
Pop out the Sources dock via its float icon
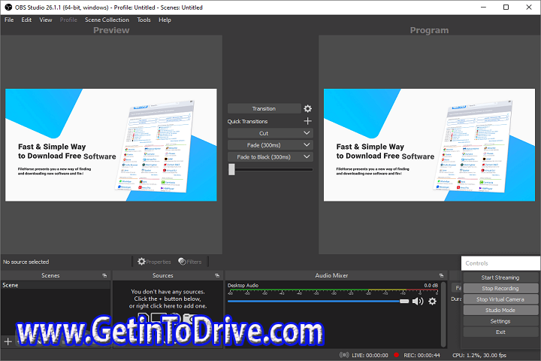pyautogui.click(x=217, y=276)
